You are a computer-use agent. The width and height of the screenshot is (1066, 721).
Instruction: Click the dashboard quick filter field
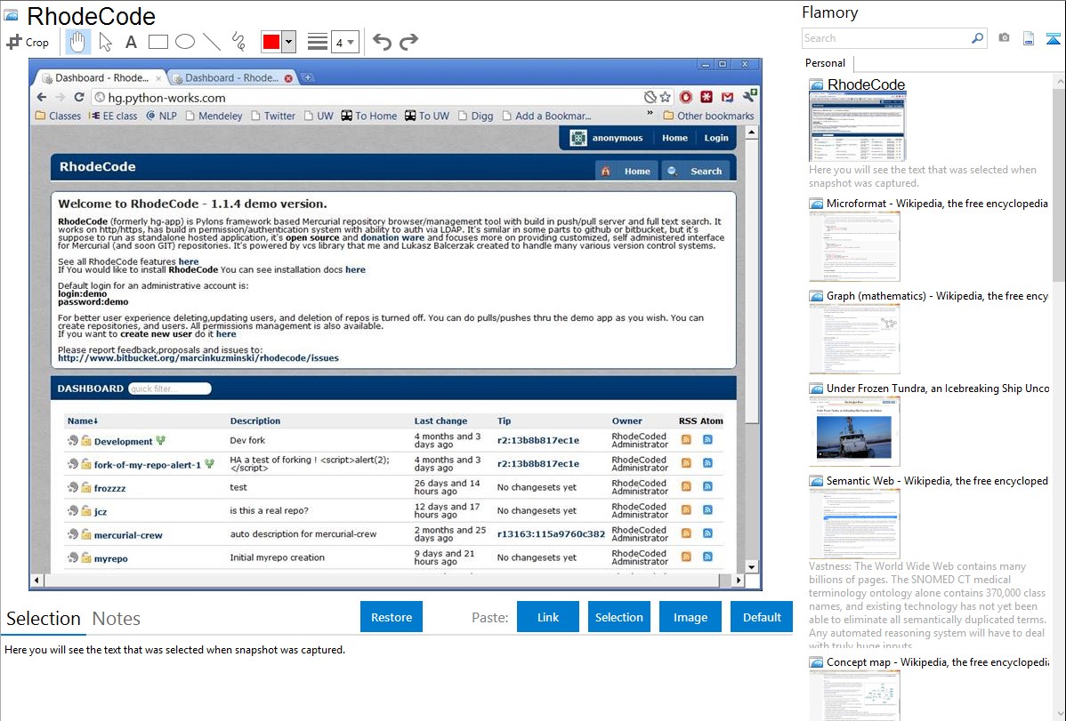click(169, 389)
